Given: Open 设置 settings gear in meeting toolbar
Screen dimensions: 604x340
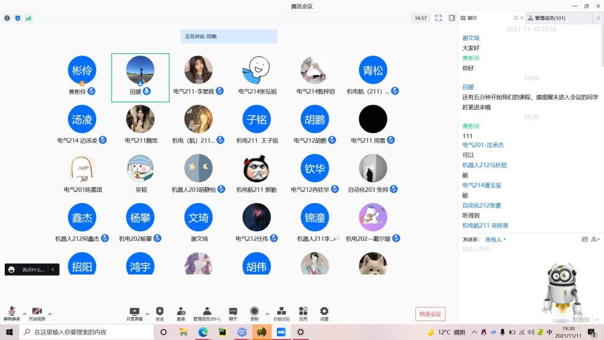Looking at the screenshot, I should pyautogui.click(x=324, y=312).
